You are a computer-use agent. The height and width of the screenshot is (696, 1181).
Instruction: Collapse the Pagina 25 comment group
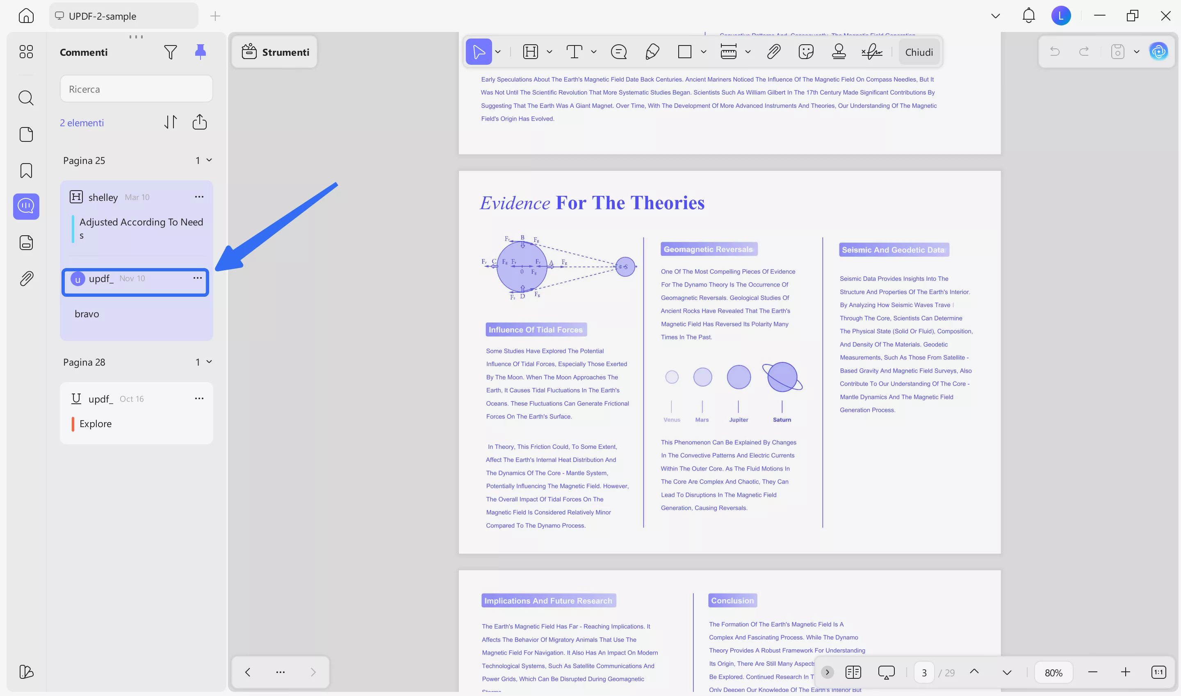209,160
